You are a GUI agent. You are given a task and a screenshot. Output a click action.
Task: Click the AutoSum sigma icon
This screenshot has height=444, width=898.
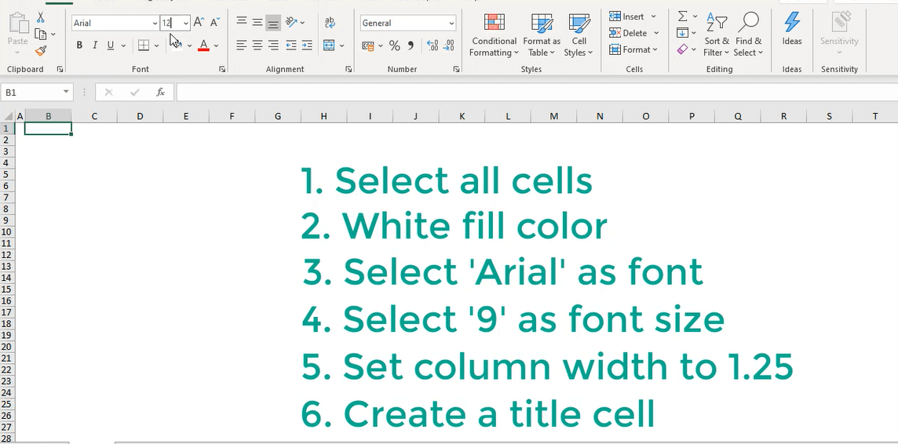click(x=683, y=16)
